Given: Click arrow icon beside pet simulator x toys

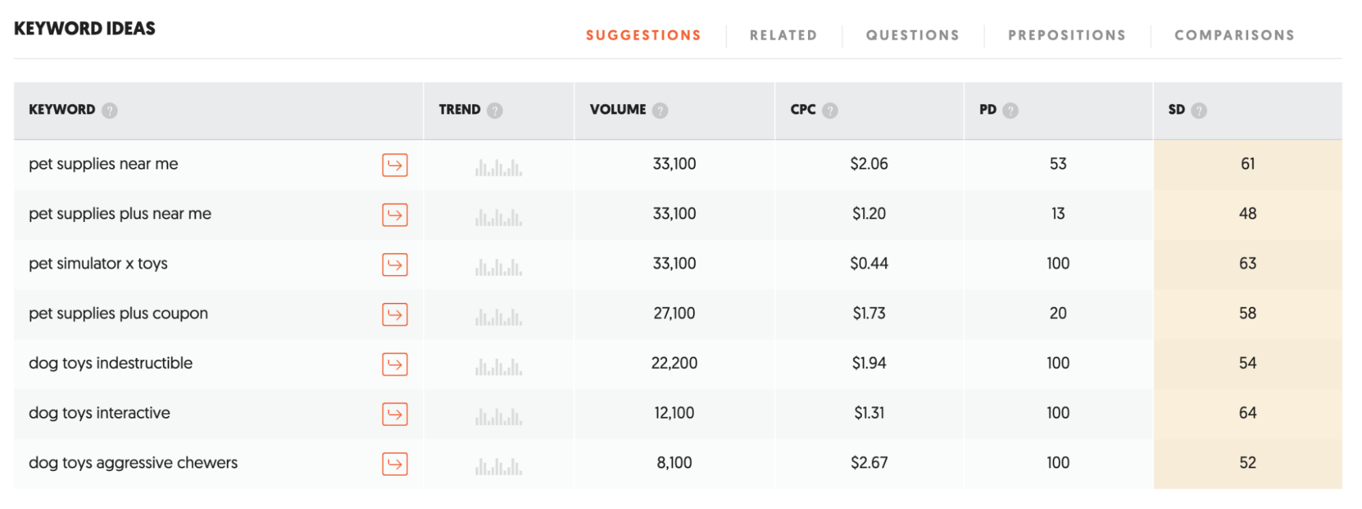Looking at the screenshot, I should point(394,264).
